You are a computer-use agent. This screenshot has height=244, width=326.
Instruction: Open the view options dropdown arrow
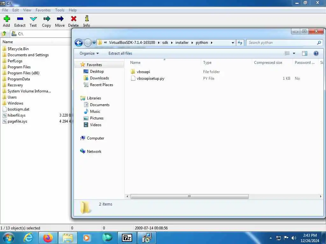[294, 53]
